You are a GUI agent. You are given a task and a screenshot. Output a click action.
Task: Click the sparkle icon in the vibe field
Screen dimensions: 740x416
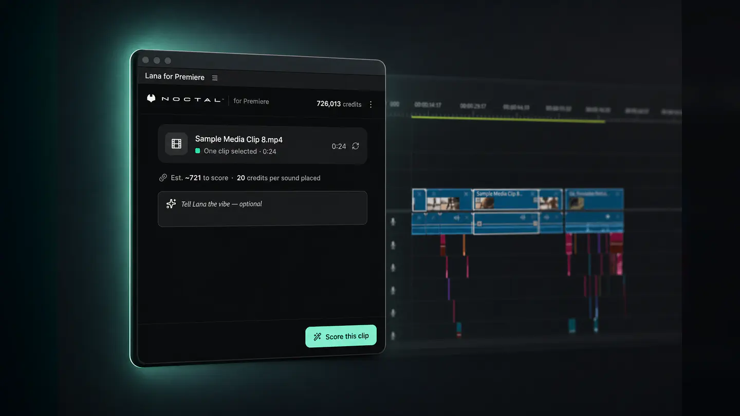[171, 204]
